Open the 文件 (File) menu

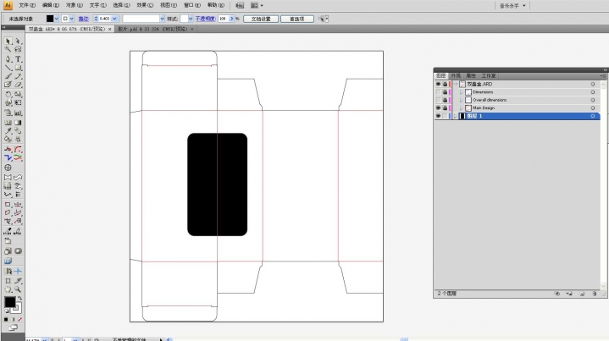[28, 5]
